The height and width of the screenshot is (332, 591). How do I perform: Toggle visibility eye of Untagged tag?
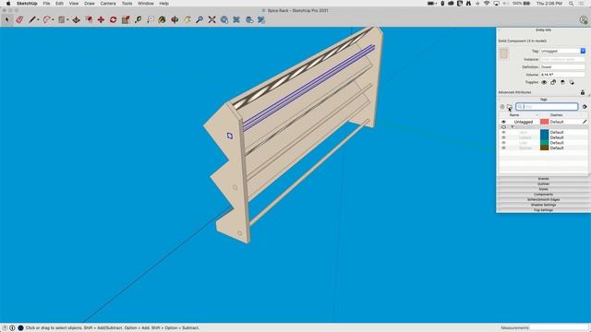coord(503,122)
